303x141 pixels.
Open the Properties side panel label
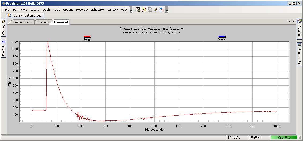coord(299,31)
